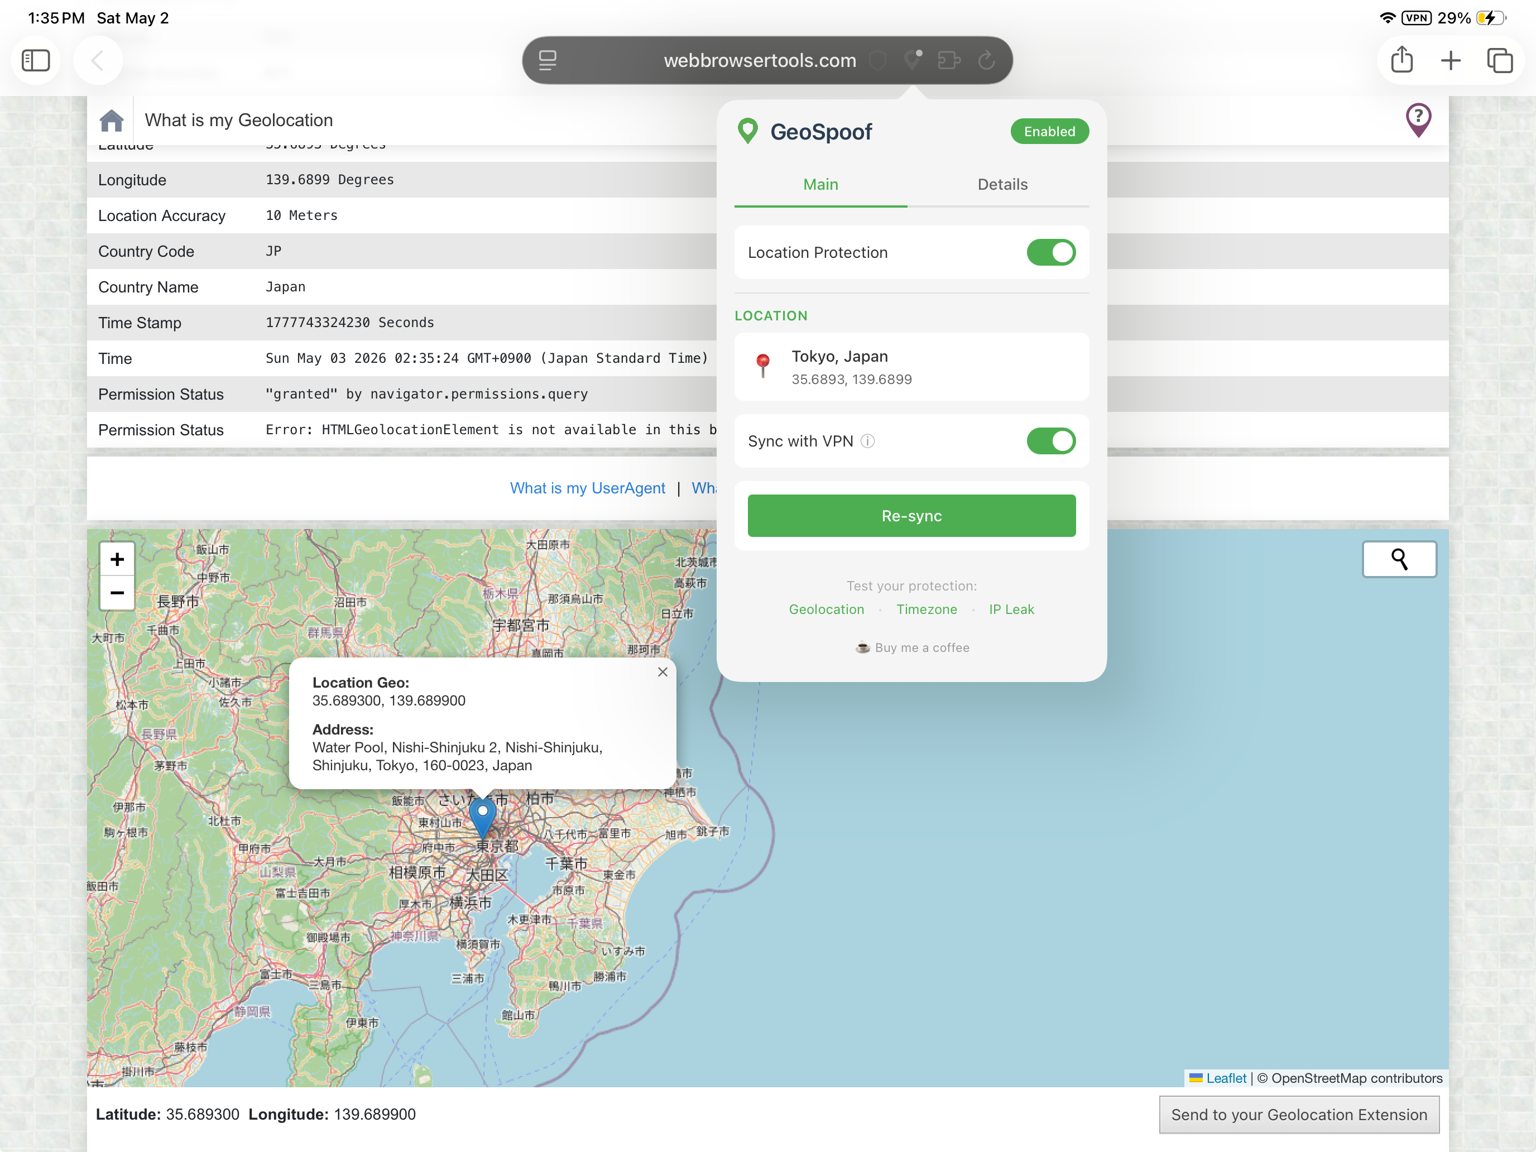Click the '35.6893, 139.6899' coordinates in GeoSpoof
The image size is (1536, 1152).
(851, 379)
